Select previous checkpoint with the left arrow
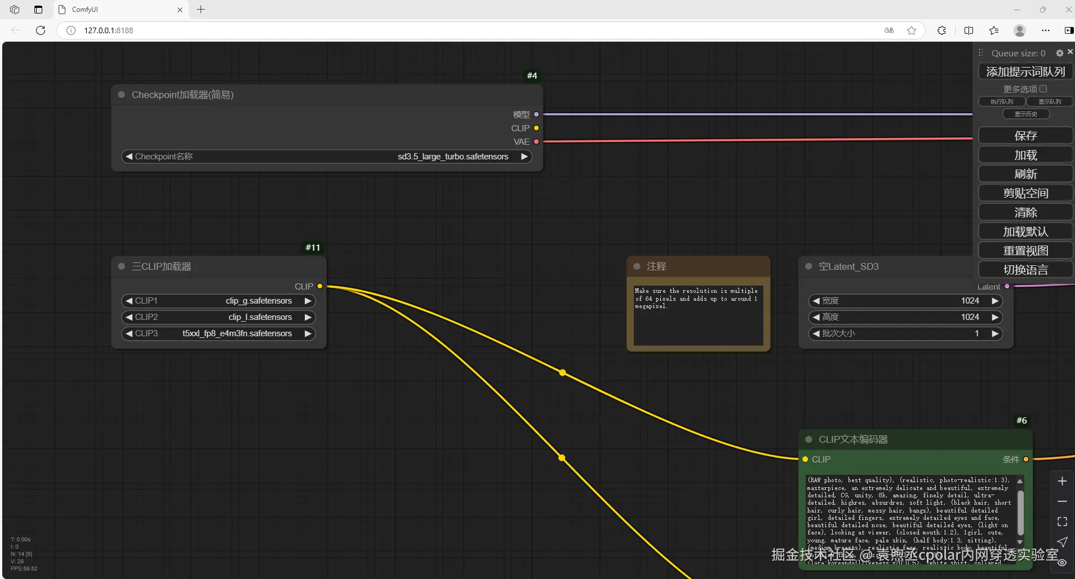Screen dimensions: 1075x579 (x=129, y=157)
